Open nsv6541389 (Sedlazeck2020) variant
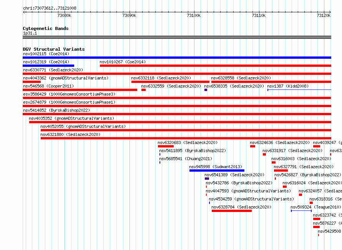Screen dimensions: 342x250 234,175
